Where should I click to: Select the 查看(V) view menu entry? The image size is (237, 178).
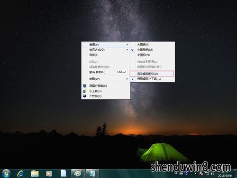106,45
